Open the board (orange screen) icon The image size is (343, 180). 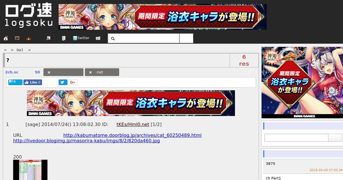click(17, 38)
